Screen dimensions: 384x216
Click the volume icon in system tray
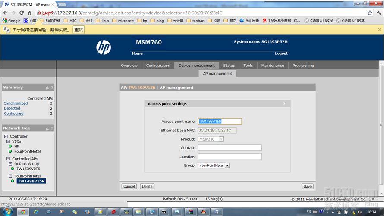(x=359, y=212)
